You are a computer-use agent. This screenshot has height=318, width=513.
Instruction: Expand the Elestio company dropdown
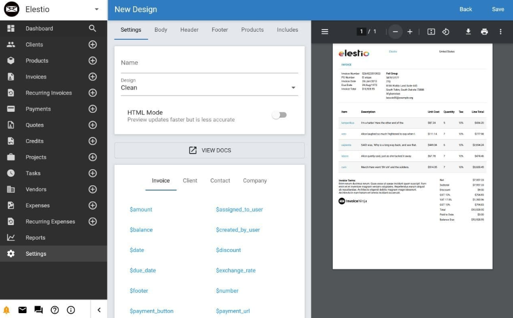96,10
